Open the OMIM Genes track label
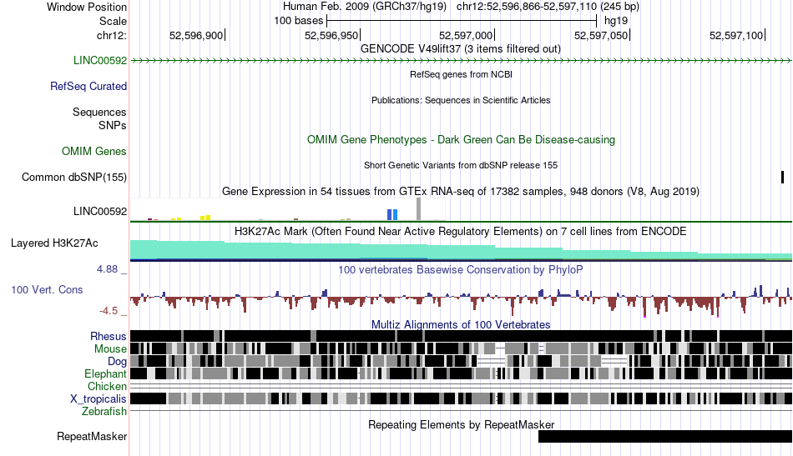Screen dimensions: 793x456 click(x=94, y=152)
